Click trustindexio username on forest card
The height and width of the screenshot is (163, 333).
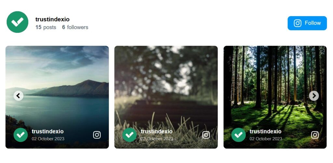pos(265,132)
